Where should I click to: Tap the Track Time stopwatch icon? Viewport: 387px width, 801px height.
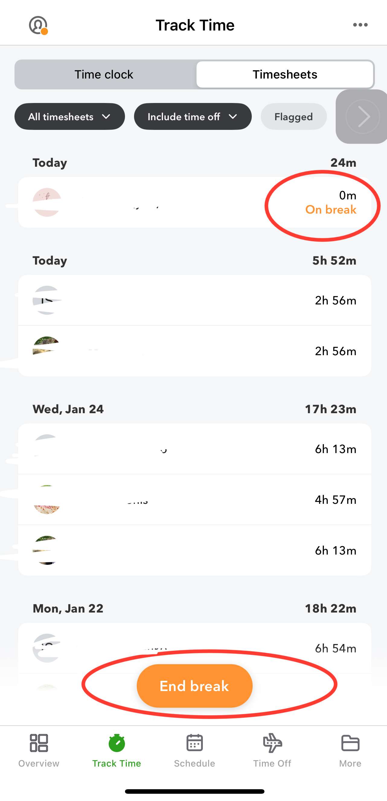[x=117, y=743]
